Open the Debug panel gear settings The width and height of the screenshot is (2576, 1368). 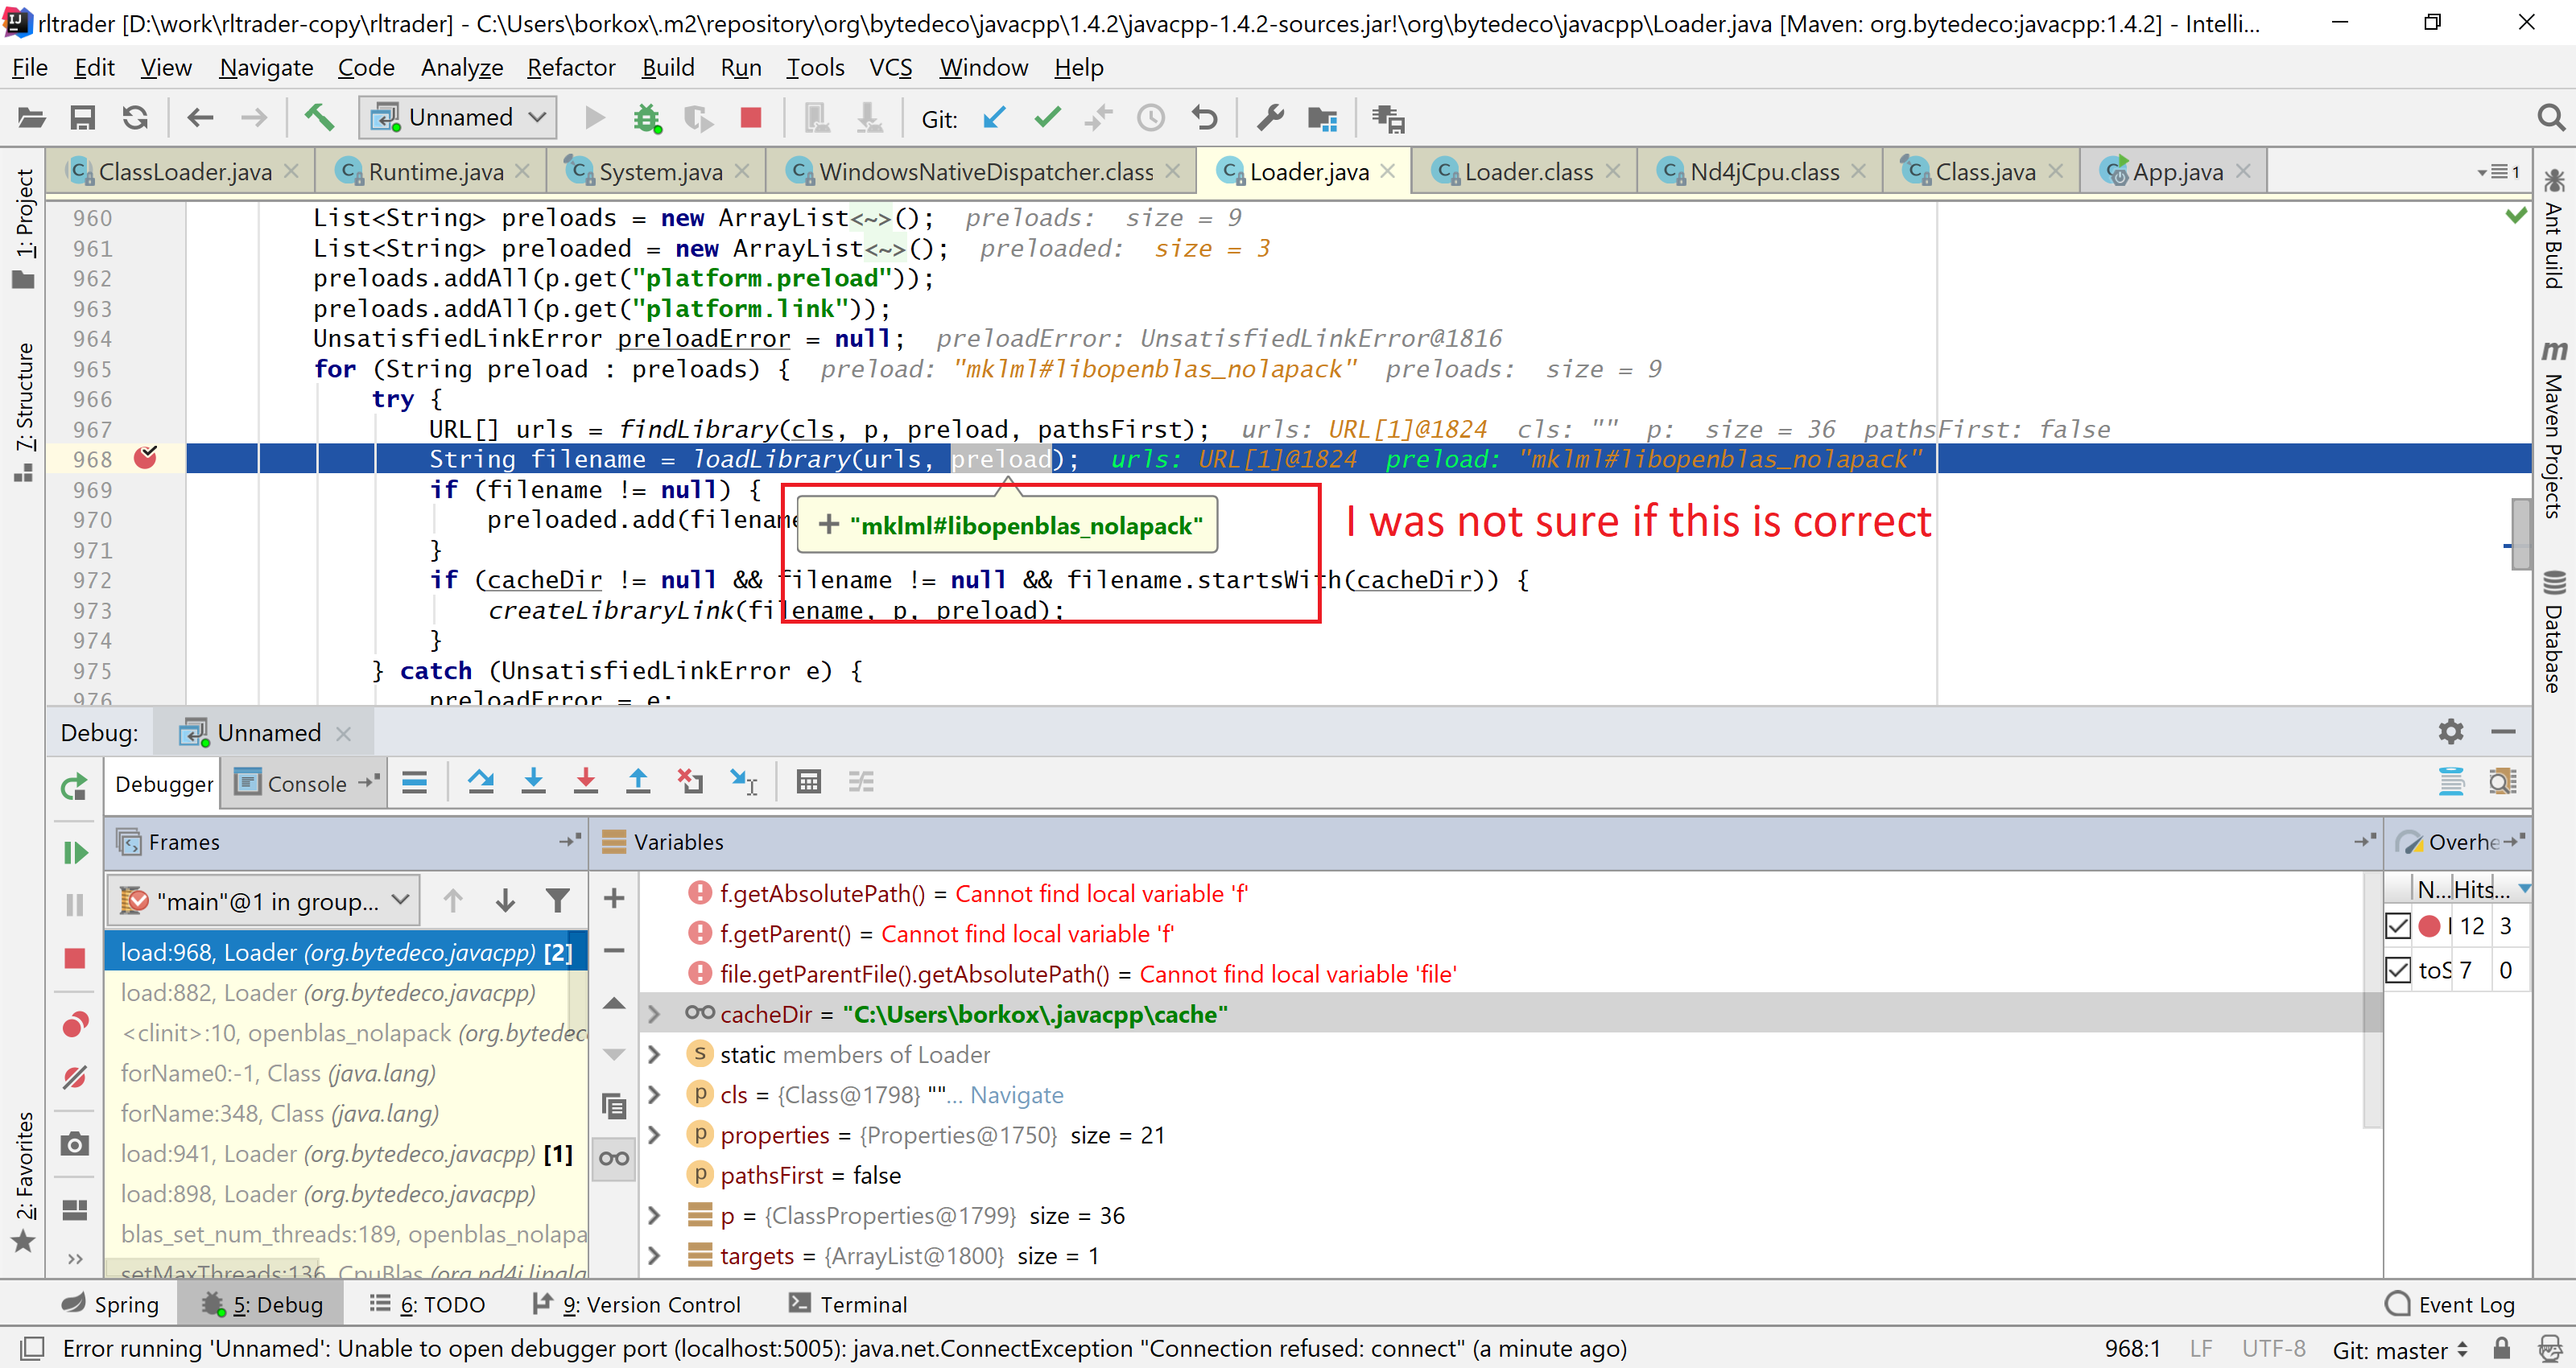(2451, 732)
